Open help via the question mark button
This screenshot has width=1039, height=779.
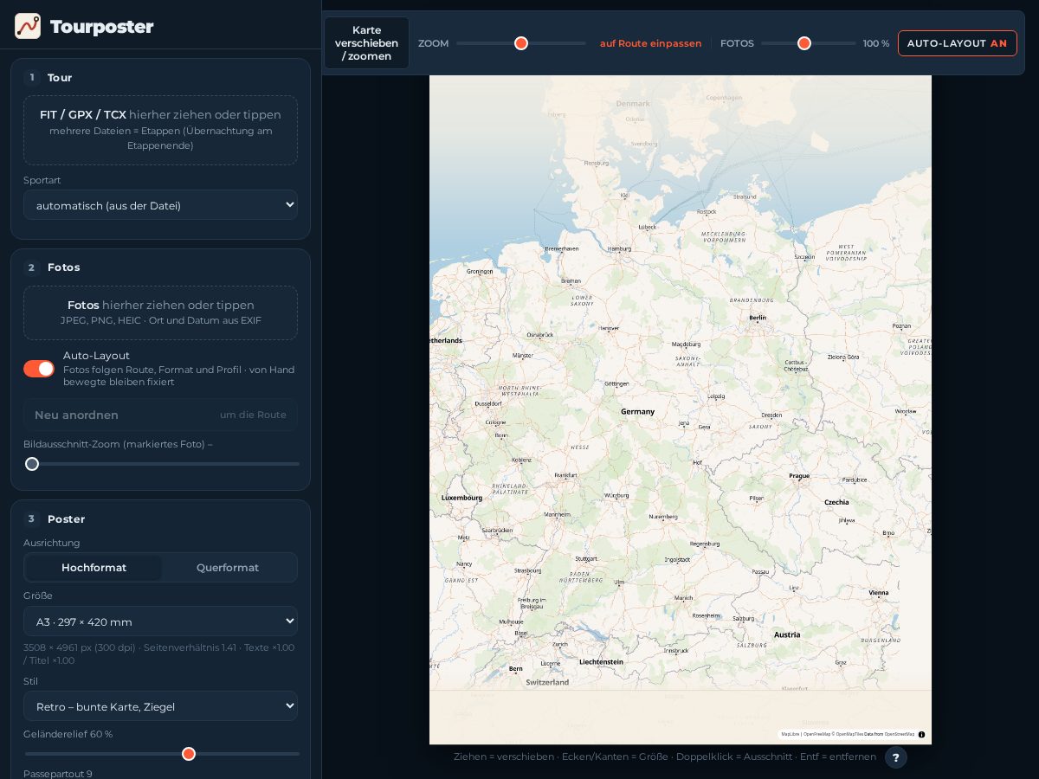[x=895, y=757]
